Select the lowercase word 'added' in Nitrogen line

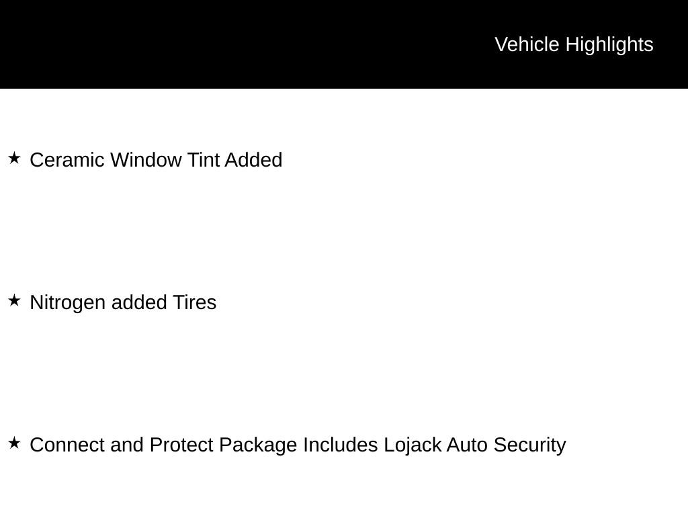[x=139, y=302]
